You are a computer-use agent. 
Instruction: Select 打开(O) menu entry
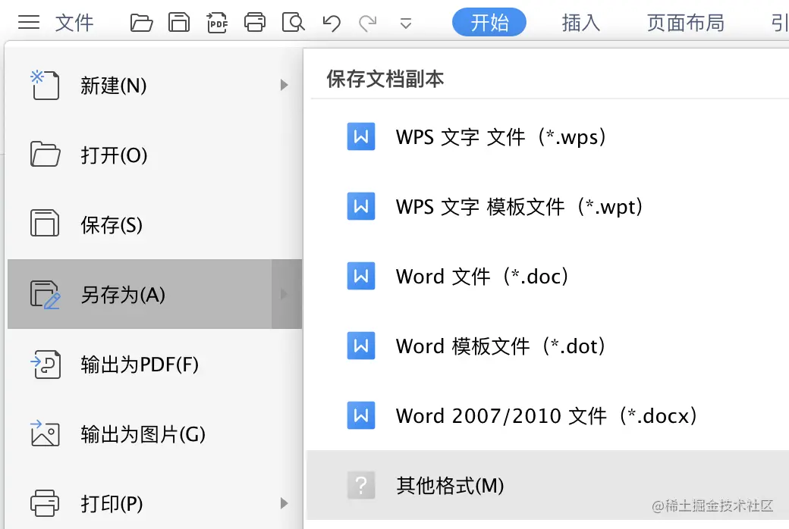[155, 155]
